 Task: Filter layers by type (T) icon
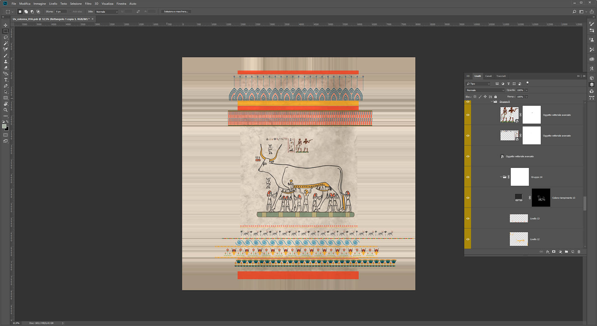click(508, 84)
